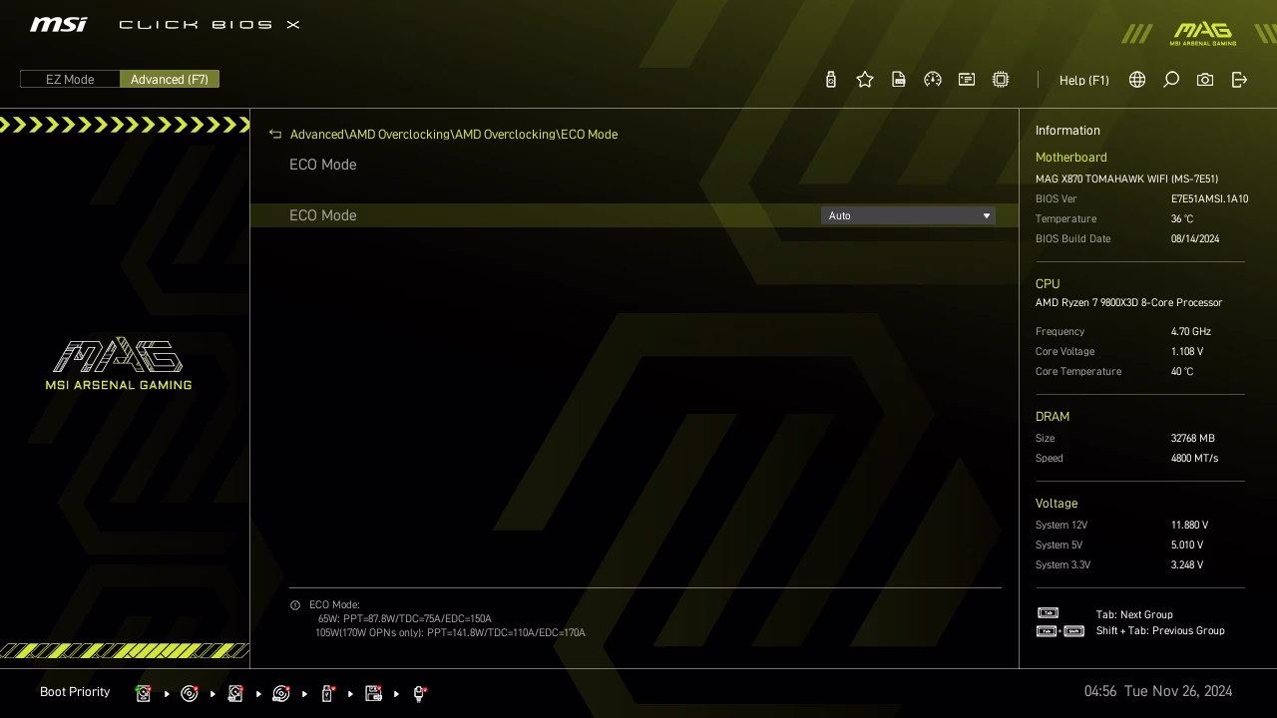Click the DRAM section heading
The image size is (1277, 718).
(1052, 417)
